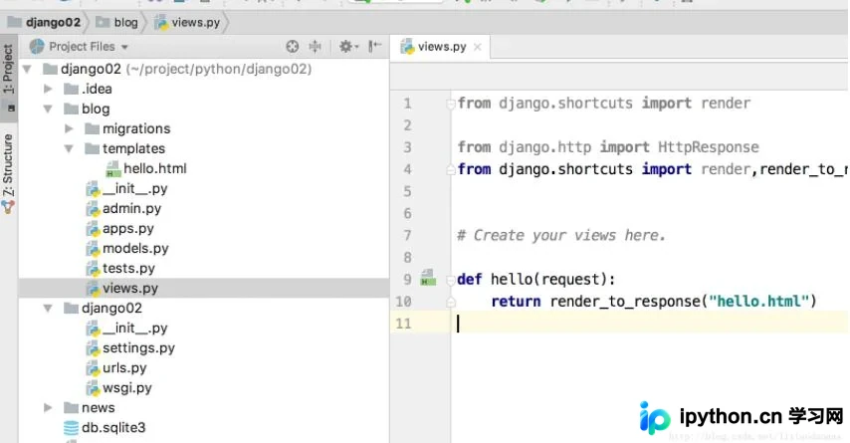Image resolution: width=850 pixels, height=443 pixels.
Task: Click the db.sqlite3 database icon
Action: 71,428
